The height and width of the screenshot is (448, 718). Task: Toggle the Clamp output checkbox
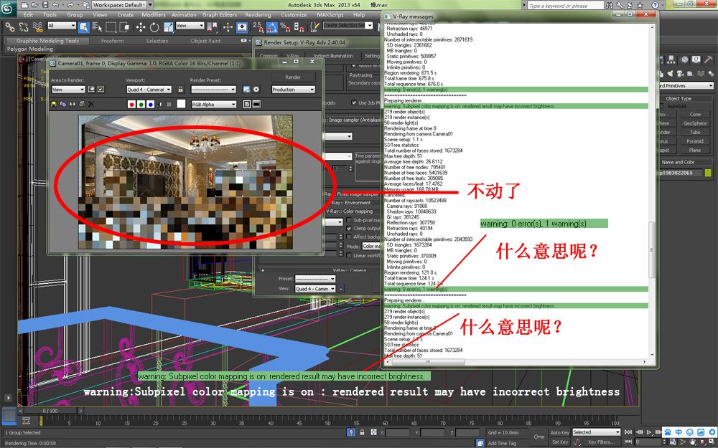349,229
